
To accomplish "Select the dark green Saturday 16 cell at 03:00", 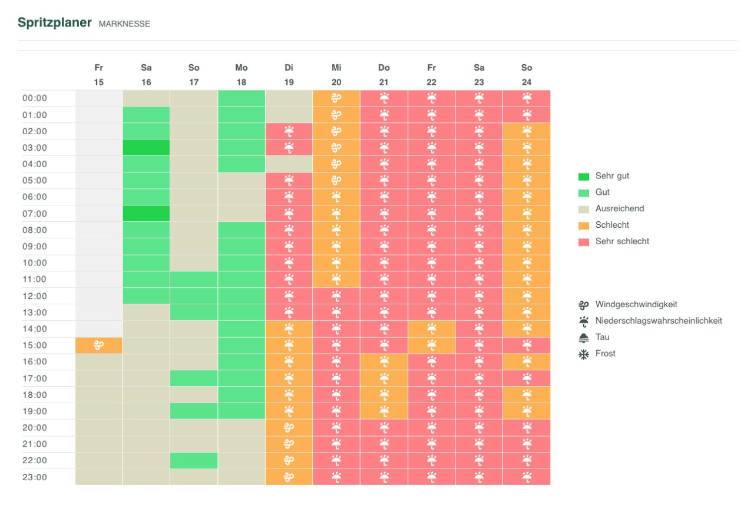I will 146,148.
